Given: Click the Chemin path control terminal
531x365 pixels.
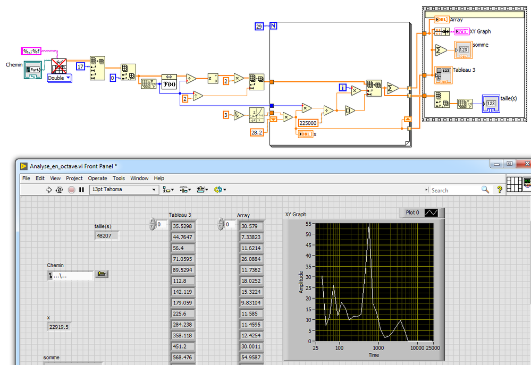Looking at the screenshot, I should 33,70.
